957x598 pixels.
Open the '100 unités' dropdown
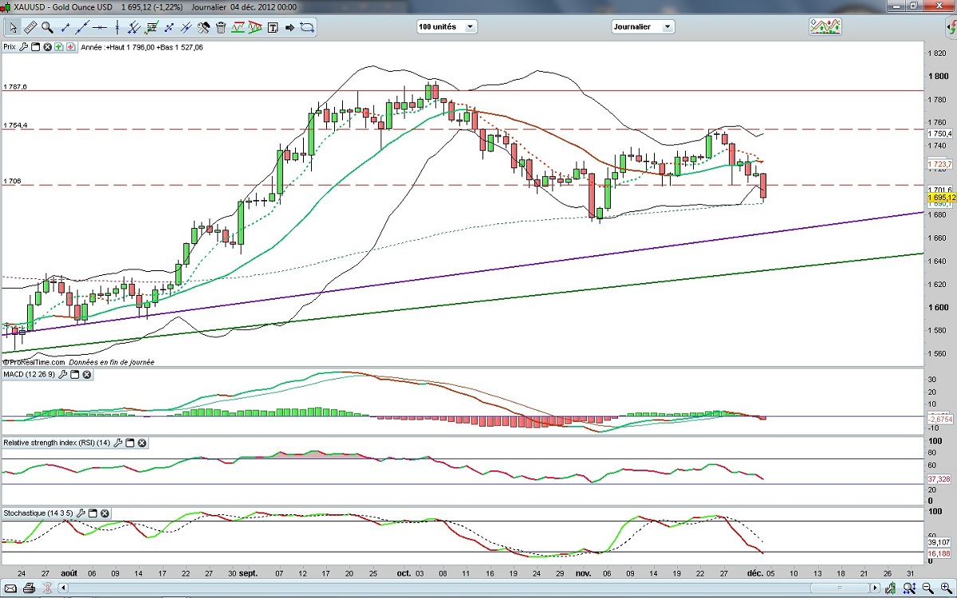[447, 26]
